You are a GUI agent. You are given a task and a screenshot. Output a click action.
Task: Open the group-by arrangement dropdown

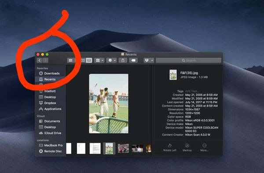pyautogui.click(x=99, y=60)
